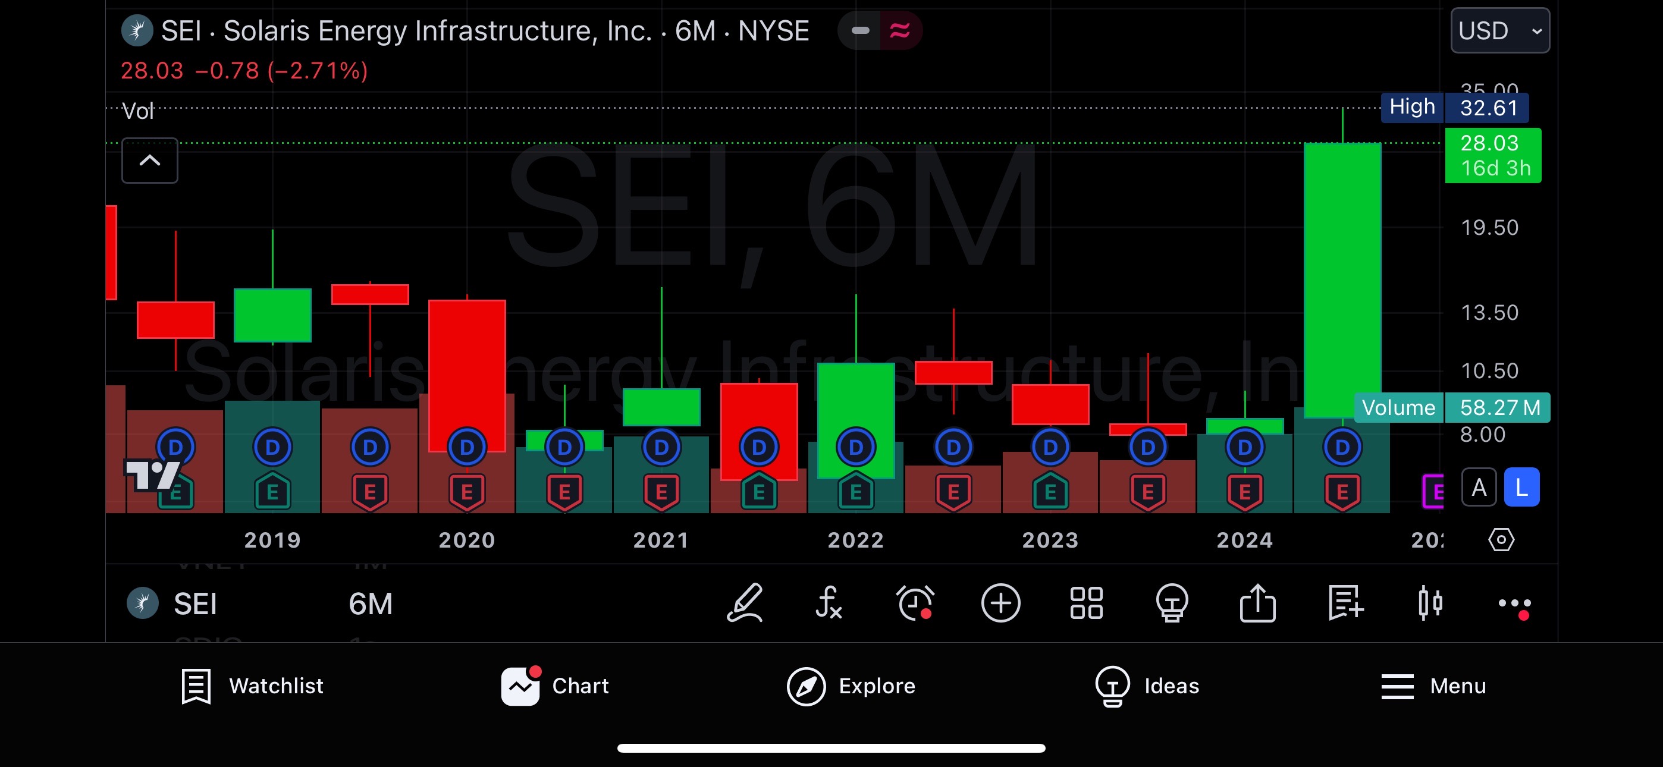1663x767 pixels.
Task: Tap the lightbulb ideas toolbar icon
Action: (x=1171, y=603)
